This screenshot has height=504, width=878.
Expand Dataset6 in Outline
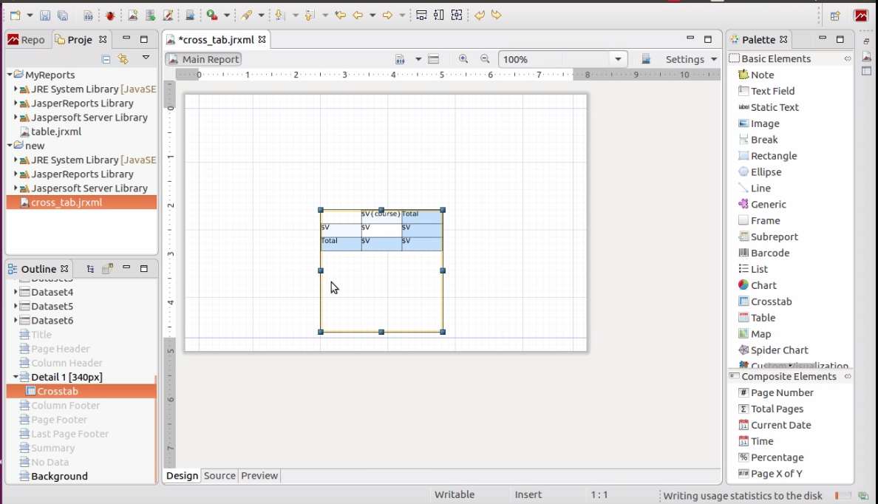click(15, 320)
